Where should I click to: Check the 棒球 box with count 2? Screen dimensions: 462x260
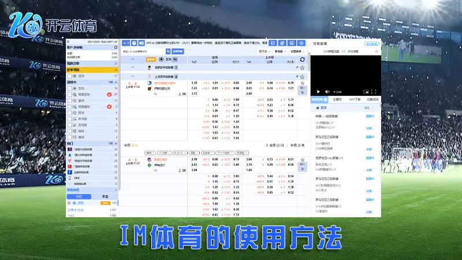click(70, 137)
